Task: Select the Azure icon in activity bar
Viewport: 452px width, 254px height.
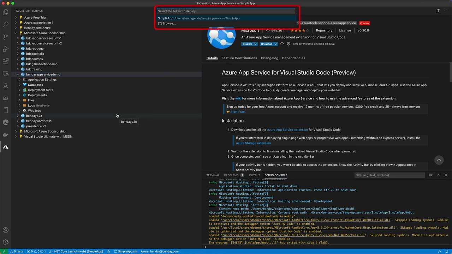Action: pyautogui.click(x=6, y=147)
